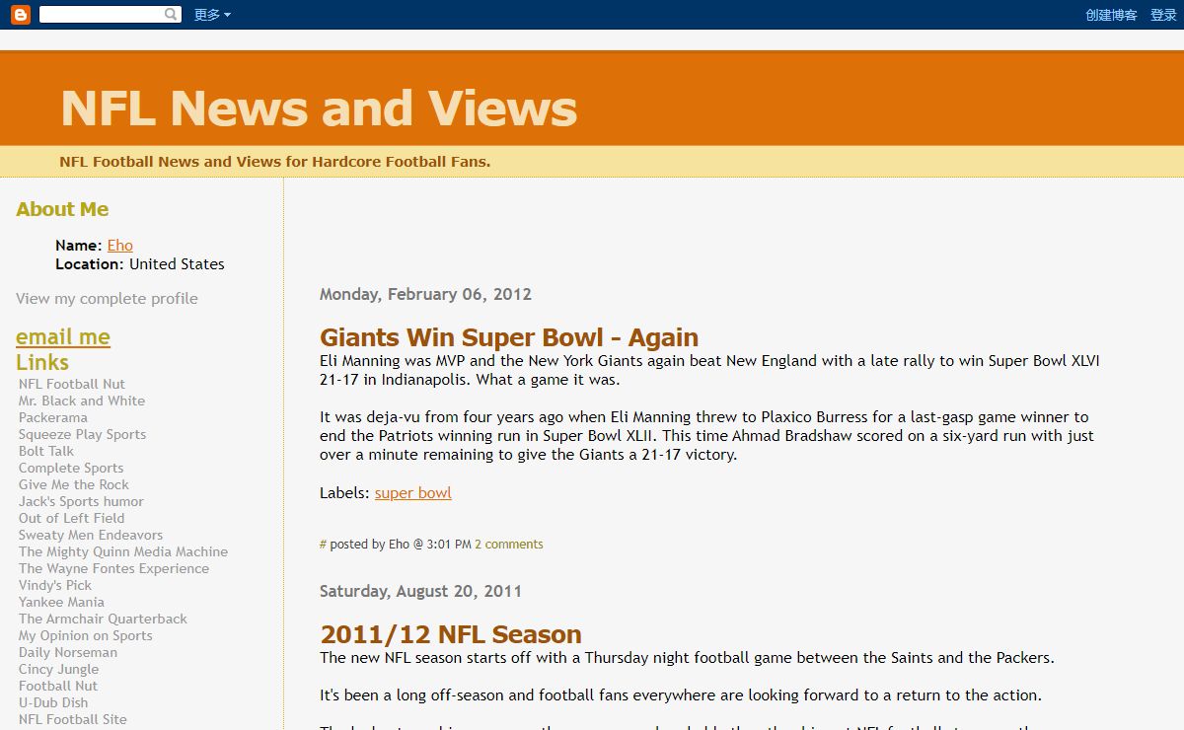
Task: Click the # permalink of Giants post
Action: pos(323,545)
